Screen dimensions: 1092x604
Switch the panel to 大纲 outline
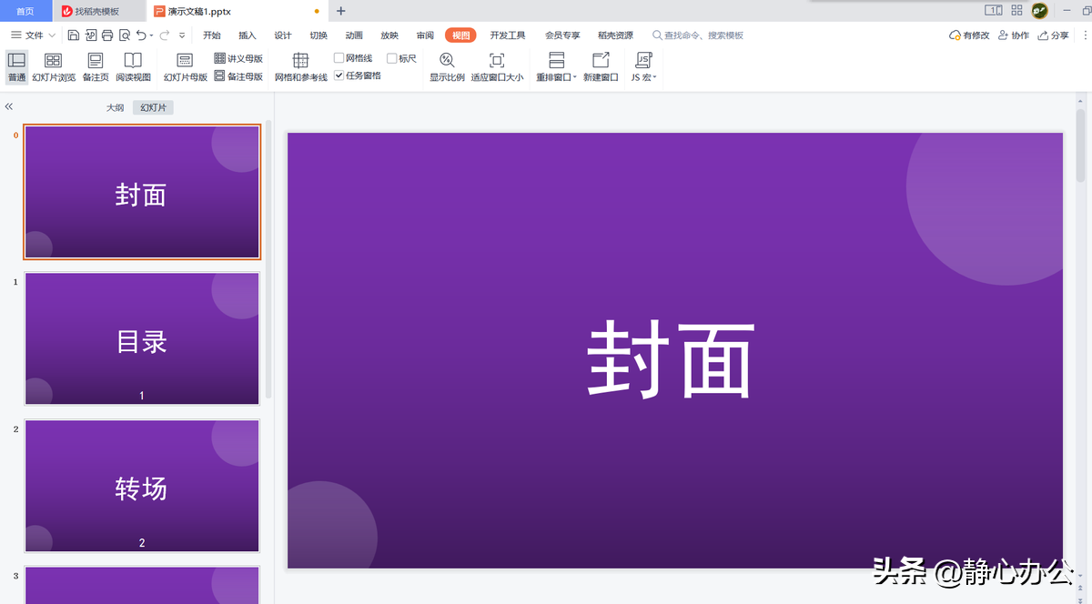coord(115,107)
